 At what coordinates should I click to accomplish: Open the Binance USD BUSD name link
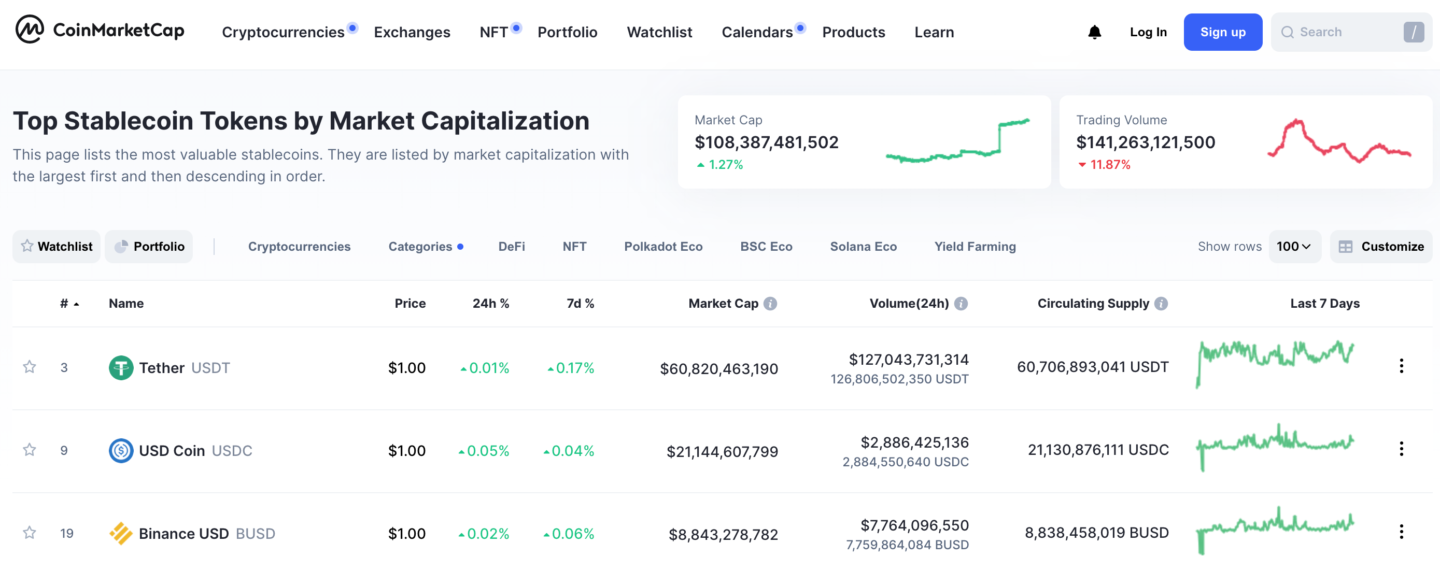pyautogui.click(x=207, y=534)
